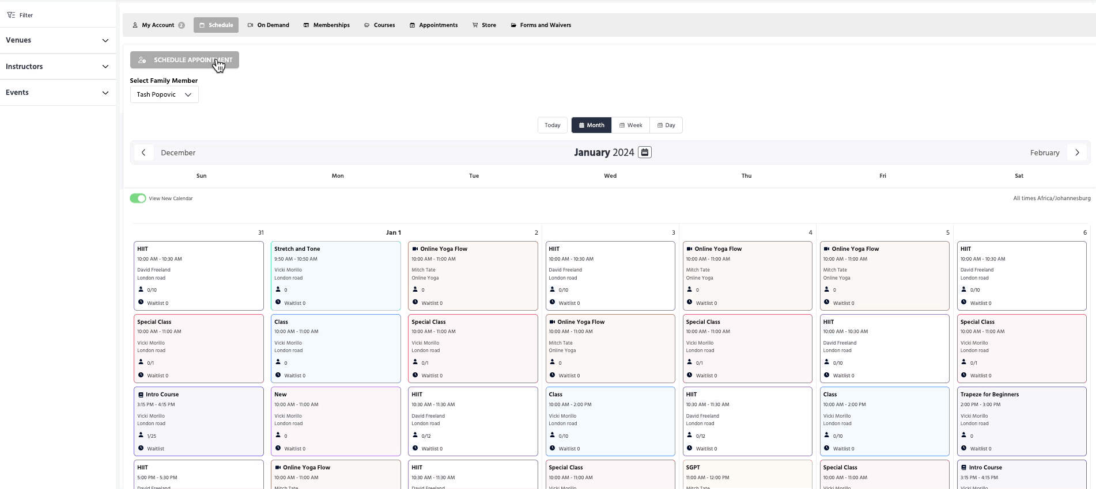Open the Tash Popovic family member dropdown
This screenshot has width=1096, height=489.
click(164, 94)
